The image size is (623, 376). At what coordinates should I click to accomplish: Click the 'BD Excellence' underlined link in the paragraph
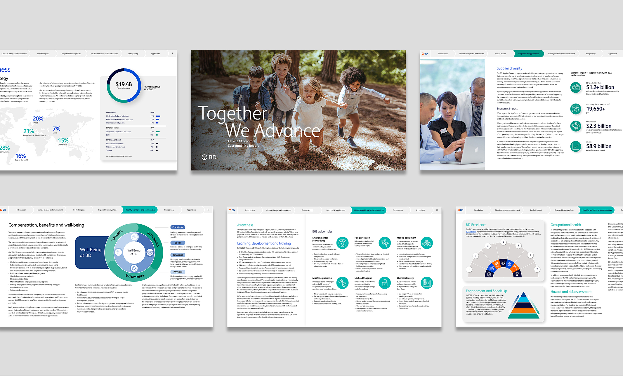pos(471,232)
